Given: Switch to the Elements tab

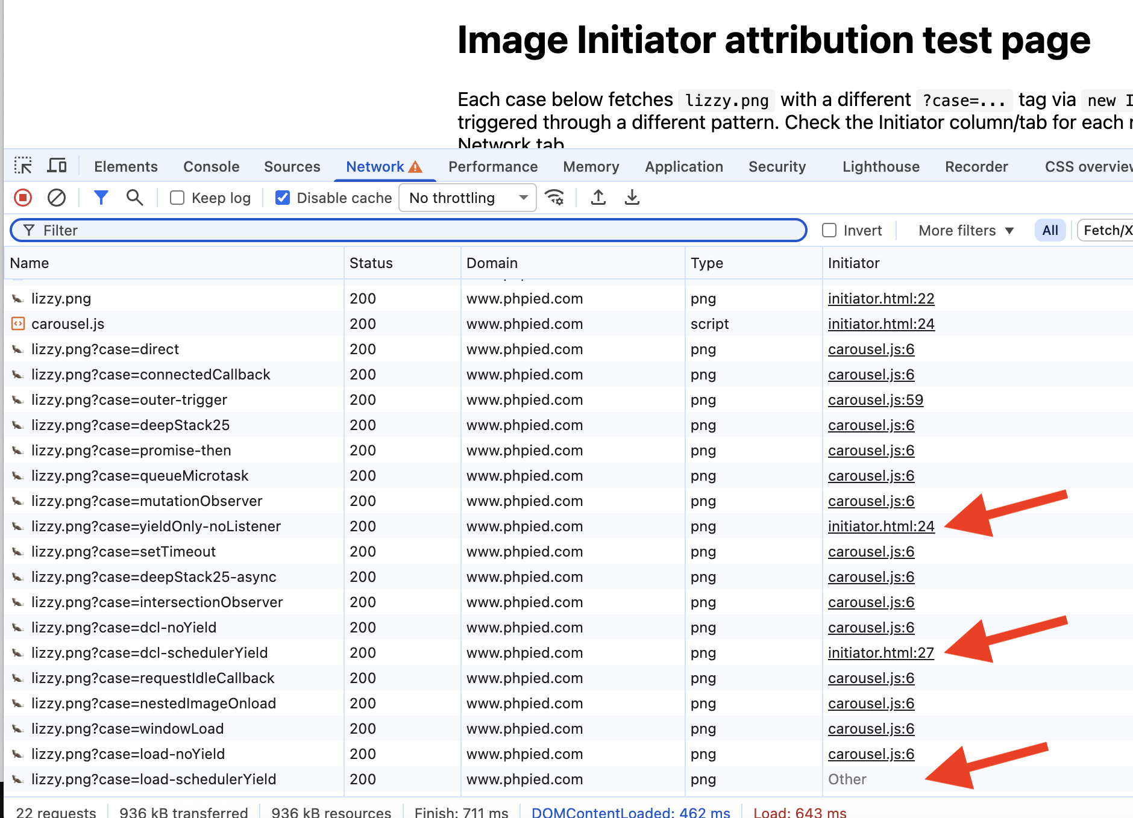Looking at the screenshot, I should pos(126,167).
